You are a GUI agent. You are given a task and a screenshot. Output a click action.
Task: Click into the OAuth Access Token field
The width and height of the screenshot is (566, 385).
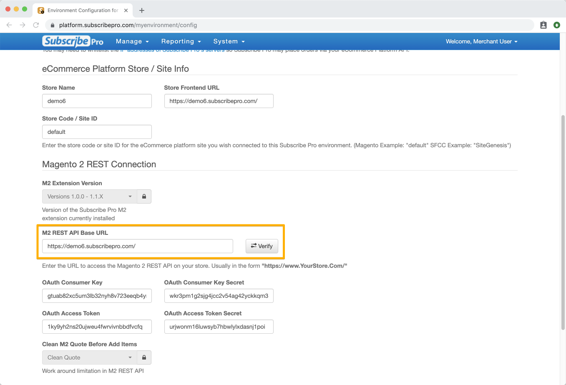[x=97, y=327]
